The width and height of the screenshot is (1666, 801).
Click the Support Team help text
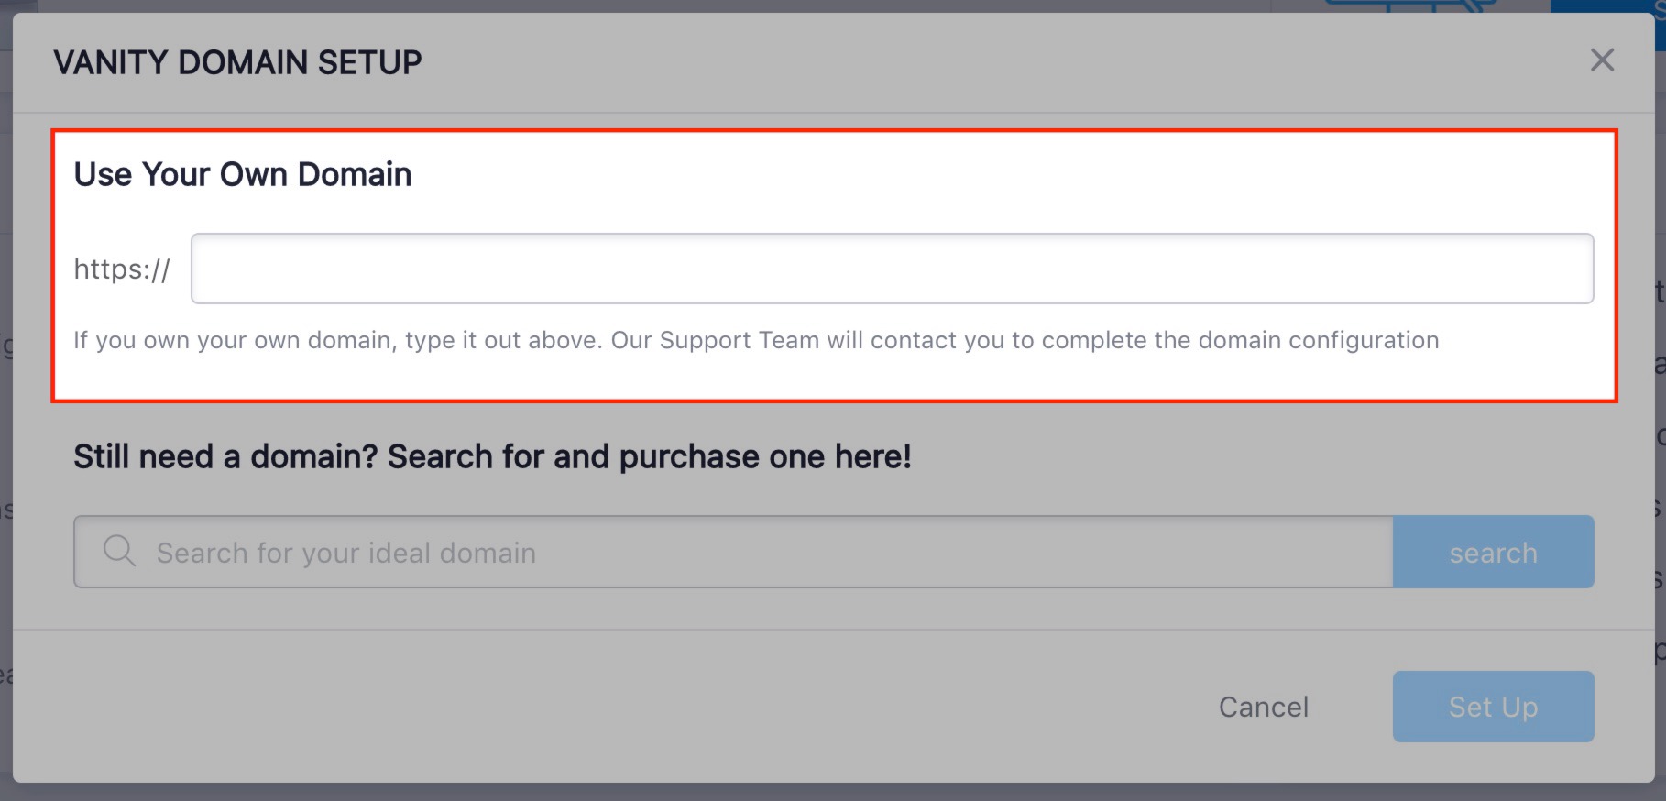pyautogui.click(x=756, y=340)
